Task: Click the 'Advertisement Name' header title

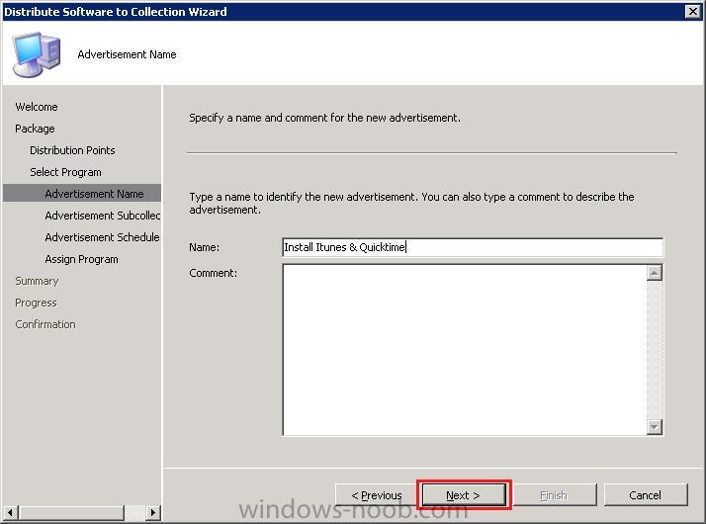Action: [x=127, y=54]
